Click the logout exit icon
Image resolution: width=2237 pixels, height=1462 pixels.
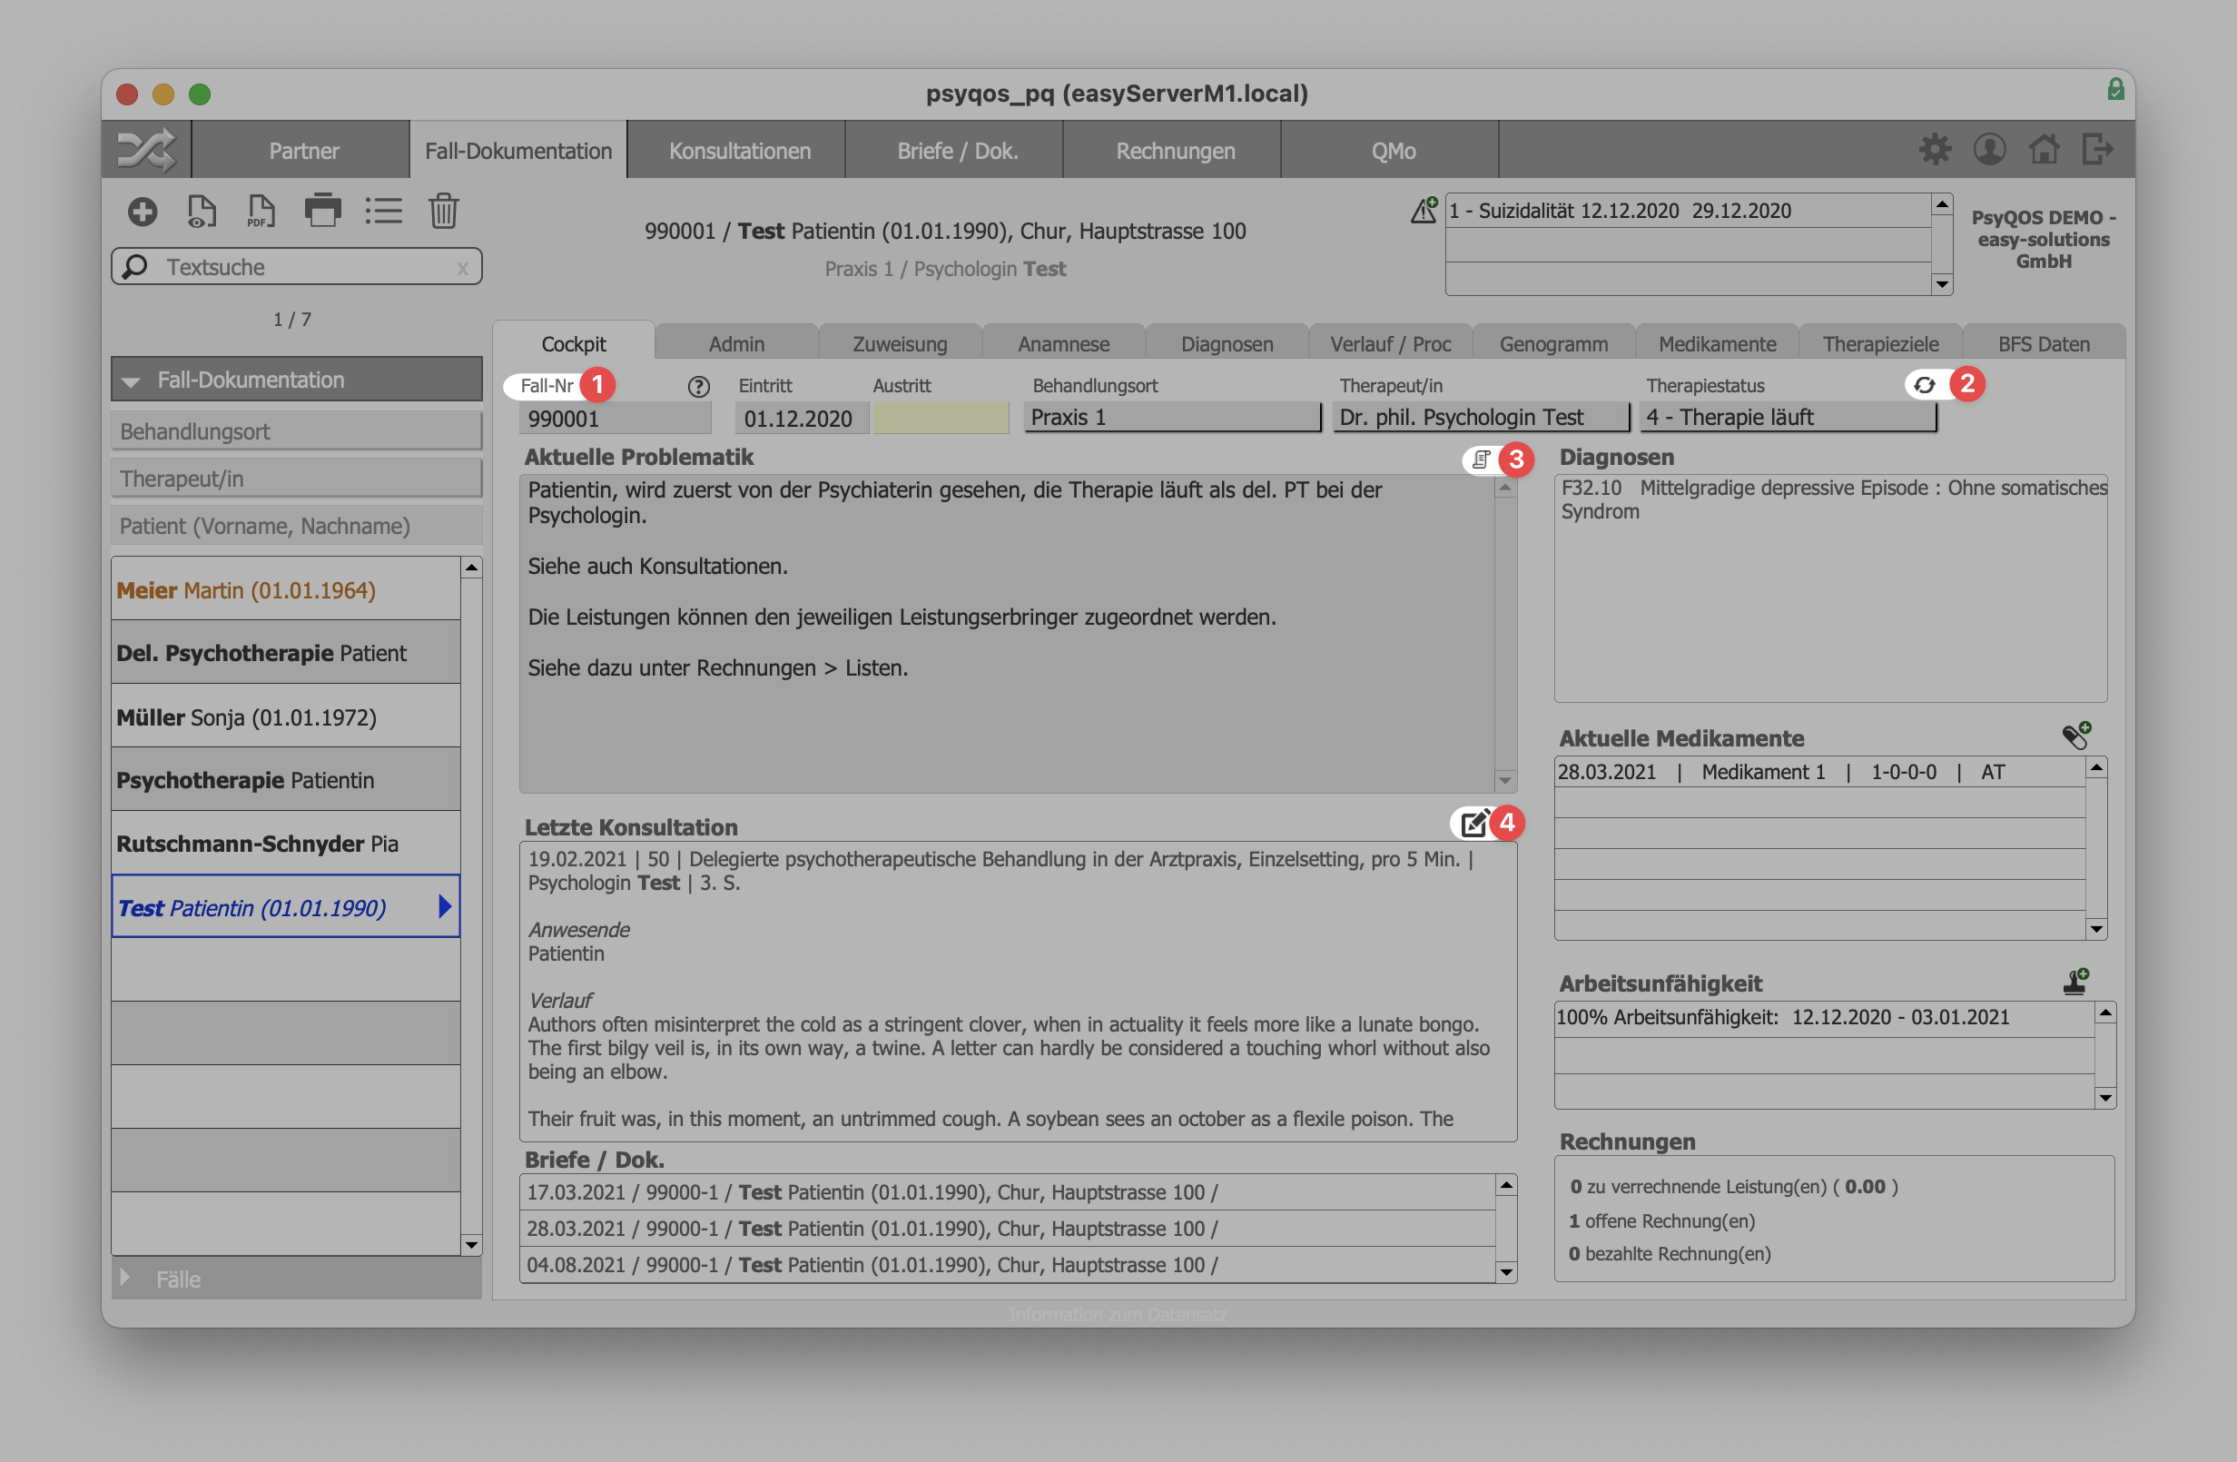(x=2097, y=150)
